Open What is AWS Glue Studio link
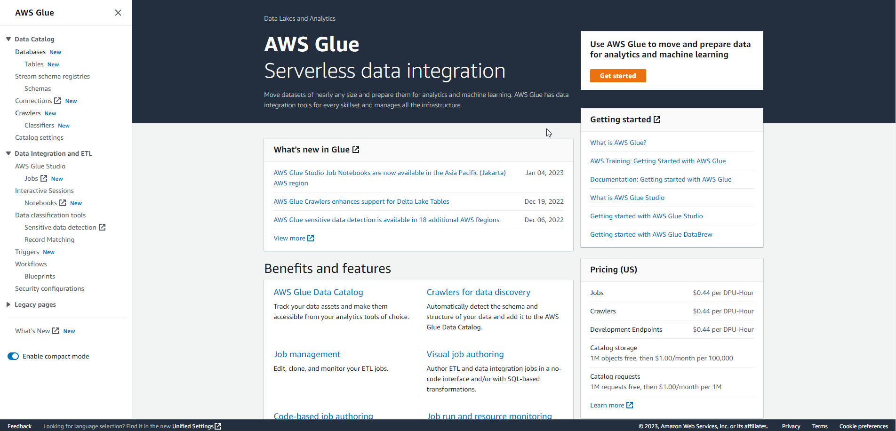The width and height of the screenshot is (896, 431). (x=627, y=198)
